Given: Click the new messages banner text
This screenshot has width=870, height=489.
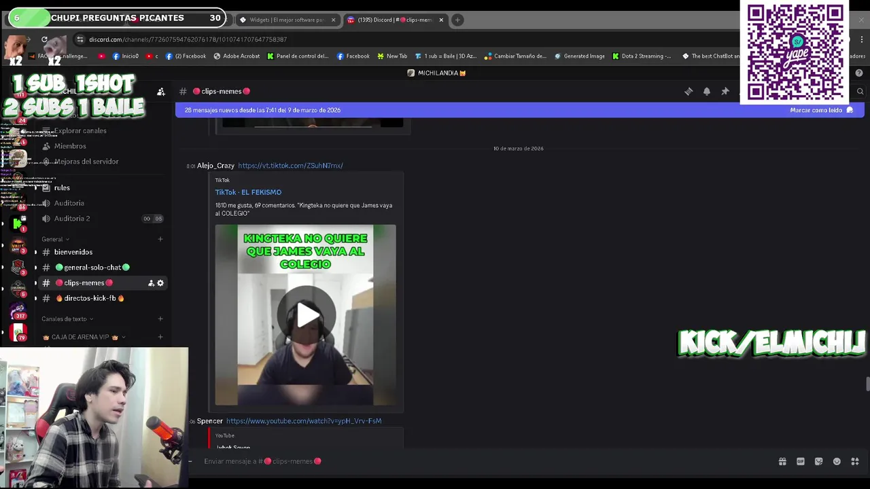Looking at the screenshot, I should [x=262, y=110].
